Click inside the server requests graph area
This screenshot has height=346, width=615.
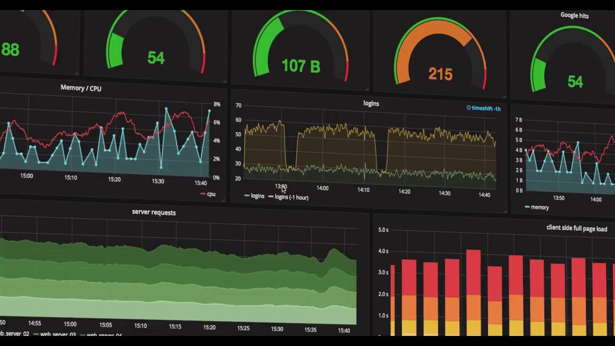coord(178,274)
